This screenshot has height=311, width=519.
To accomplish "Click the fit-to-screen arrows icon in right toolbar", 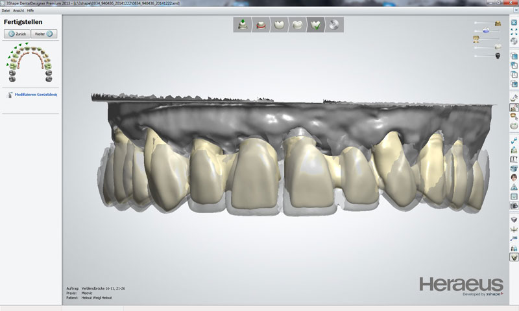I will click(x=514, y=31).
